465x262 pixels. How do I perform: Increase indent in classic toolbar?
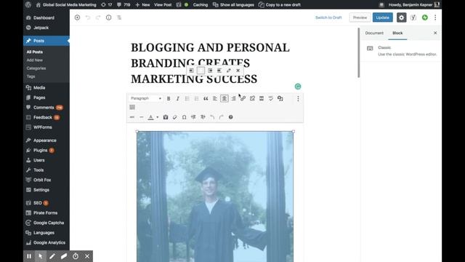coord(203,117)
